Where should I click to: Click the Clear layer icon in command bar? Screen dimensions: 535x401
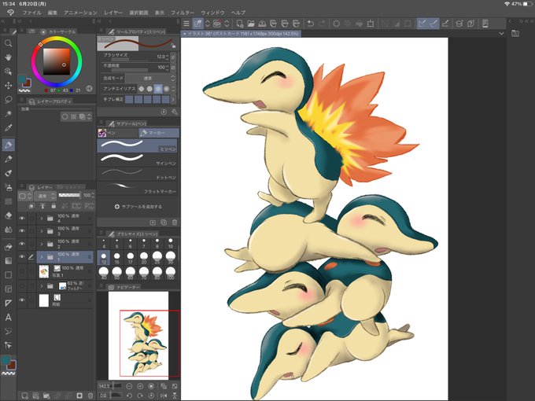336,24
